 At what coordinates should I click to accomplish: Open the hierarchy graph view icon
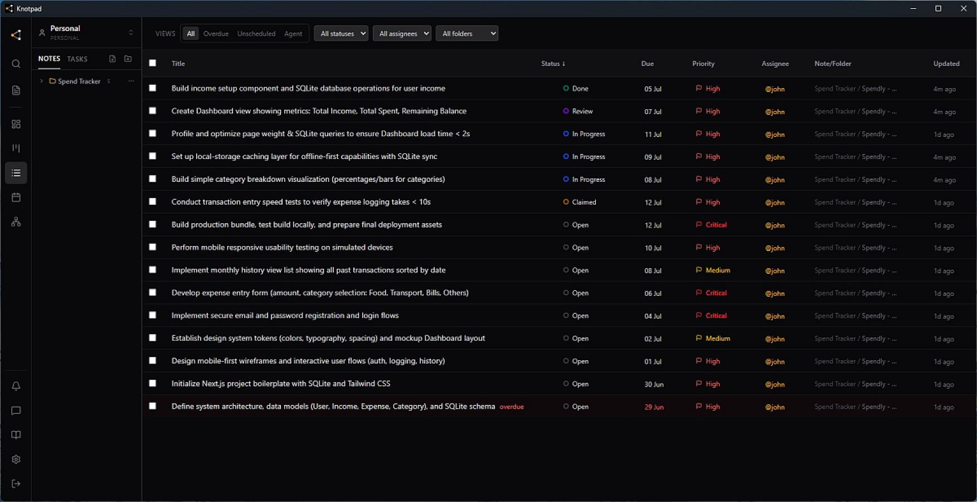point(16,222)
